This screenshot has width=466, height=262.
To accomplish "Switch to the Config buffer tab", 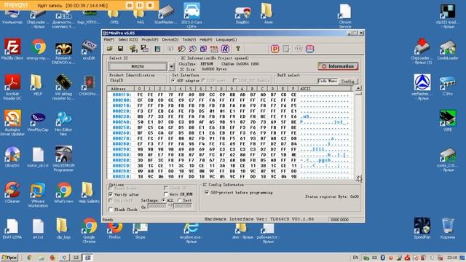I will click(348, 81).
